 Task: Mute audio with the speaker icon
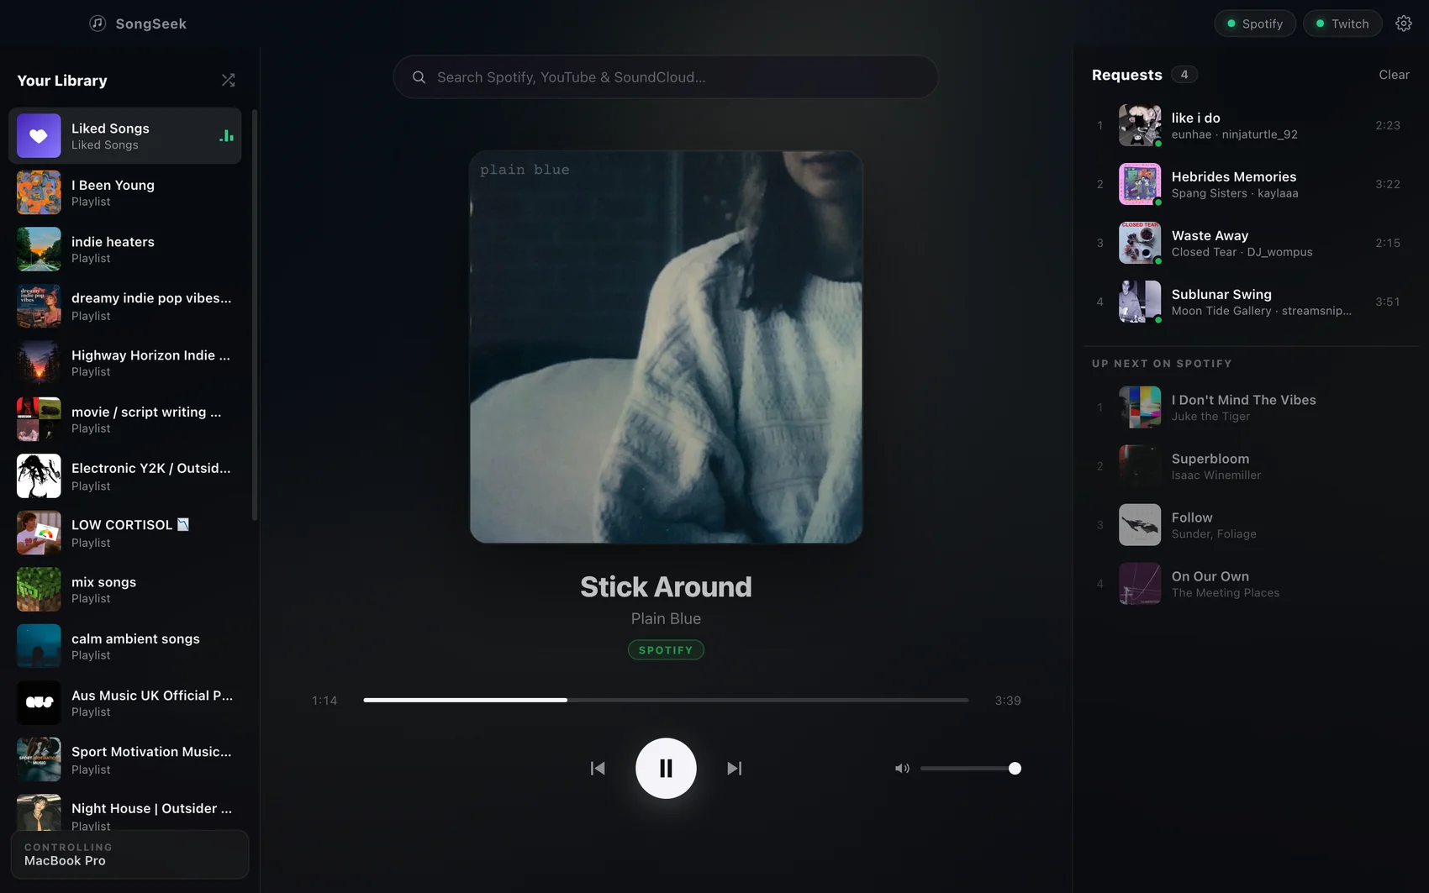[x=902, y=768]
